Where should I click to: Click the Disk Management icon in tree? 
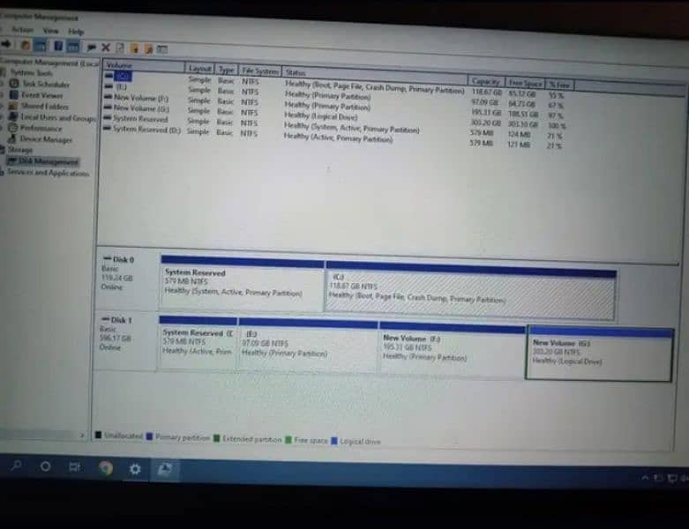point(11,161)
